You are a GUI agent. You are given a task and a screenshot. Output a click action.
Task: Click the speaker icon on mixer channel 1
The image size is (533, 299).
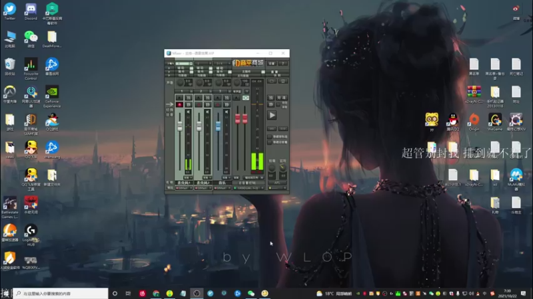tap(189, 112)
